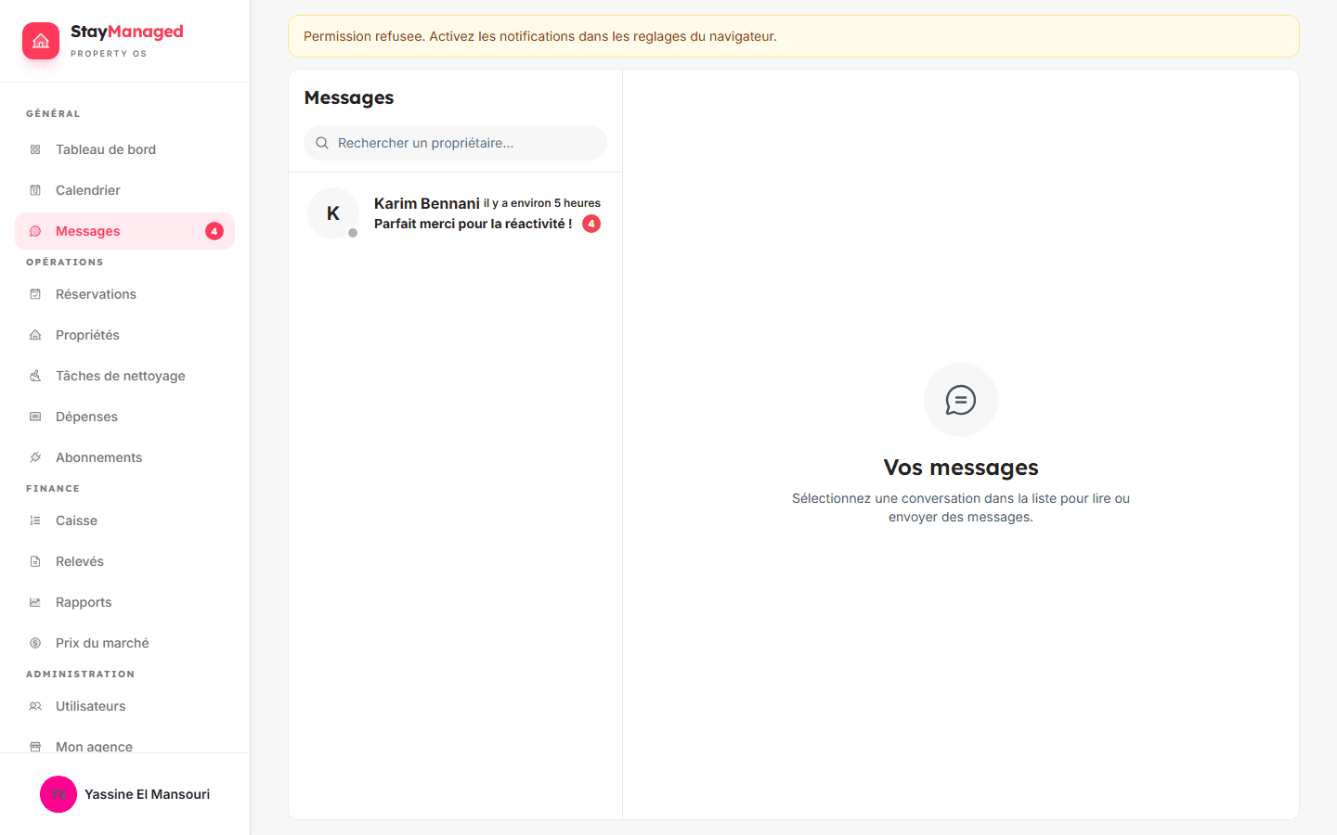Click the Propriétés house icon

(x=35, y=335)
